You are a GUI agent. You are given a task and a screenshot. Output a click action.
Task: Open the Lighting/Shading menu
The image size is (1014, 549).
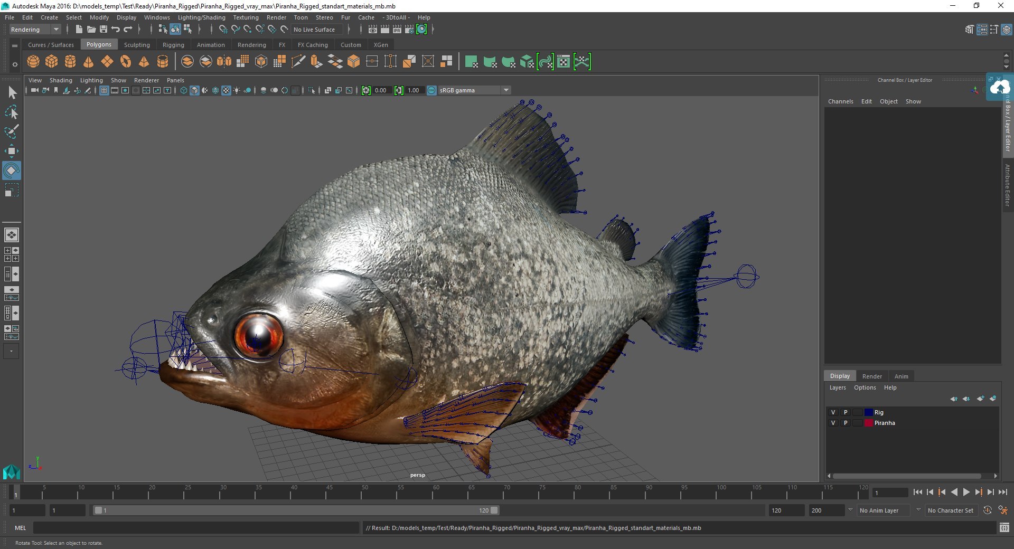click(x=201, y=17)
